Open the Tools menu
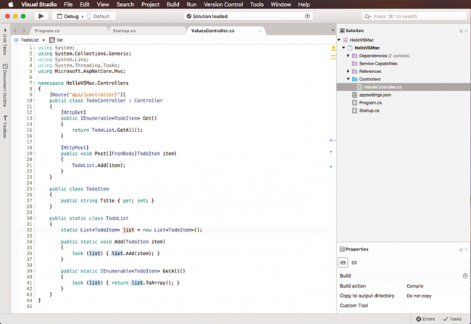Screen dimensions: 471x324 [257, 4]
